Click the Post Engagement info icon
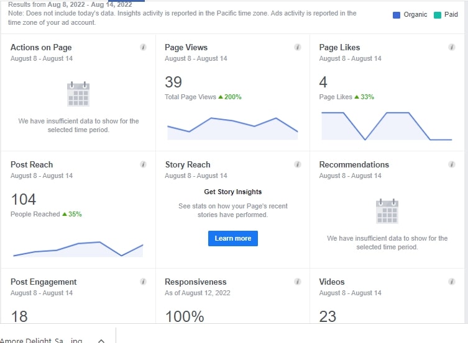 [x=143, y=282]
